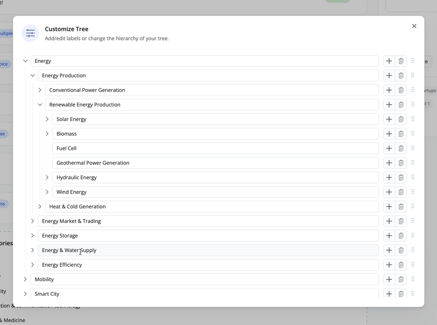Delete the Fuel Cell label
437x325 pixels.
401,148
